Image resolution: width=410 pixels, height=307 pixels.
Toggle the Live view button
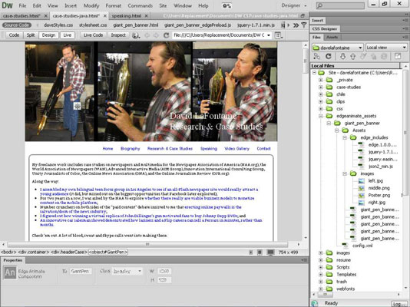(x=67, y=35)
